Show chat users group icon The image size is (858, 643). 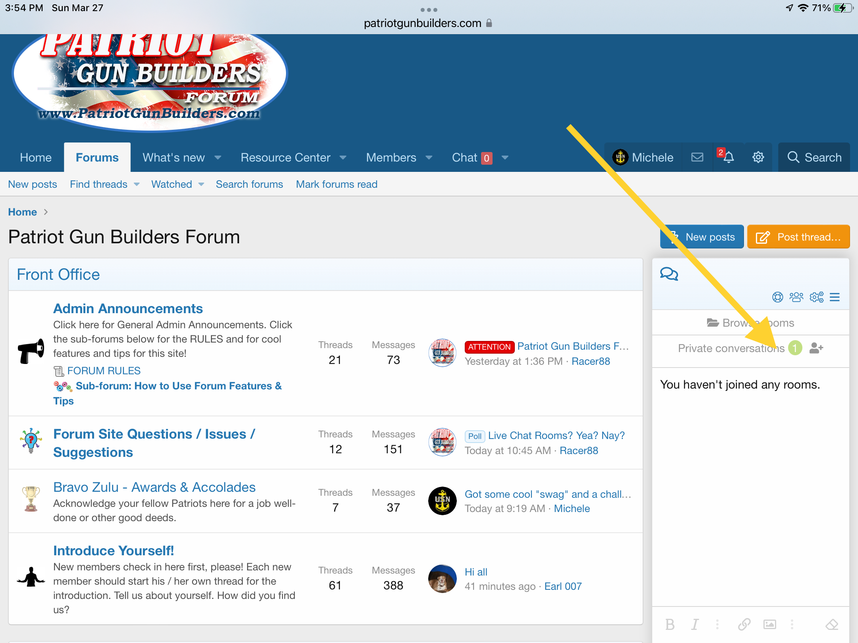796,297
